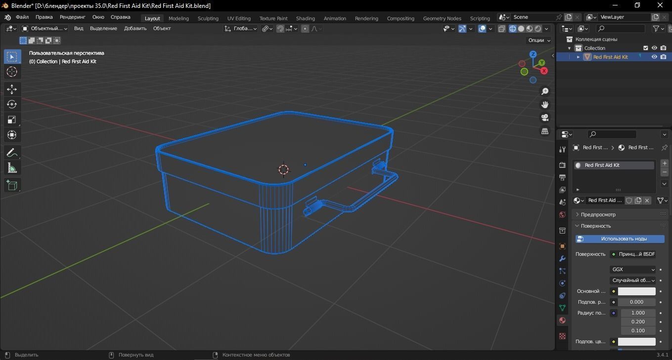672x360 pixels.
Task: Toggle snapping magnet in viewport header
Action: click(280, 29)
